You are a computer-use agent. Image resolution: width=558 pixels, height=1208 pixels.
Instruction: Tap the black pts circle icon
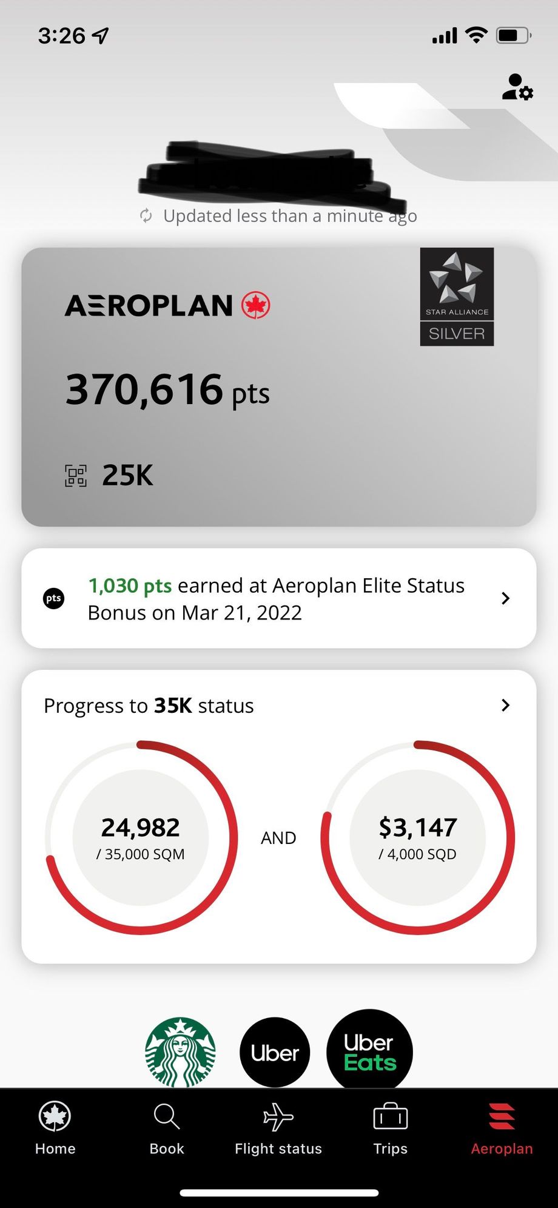click(54, 599)
